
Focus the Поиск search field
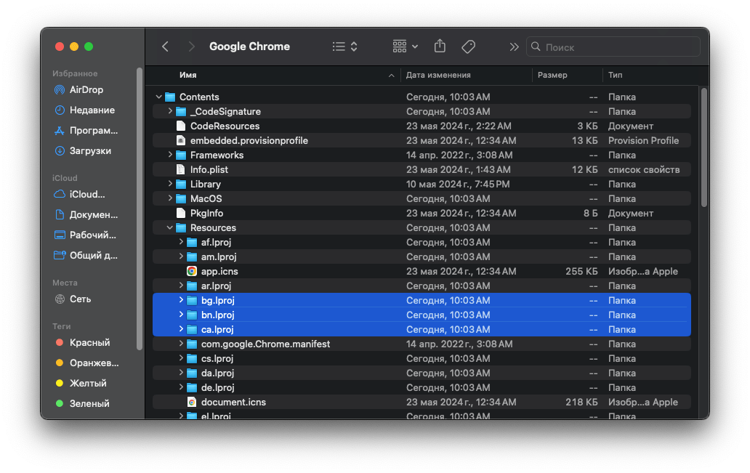tap(613, 47)
